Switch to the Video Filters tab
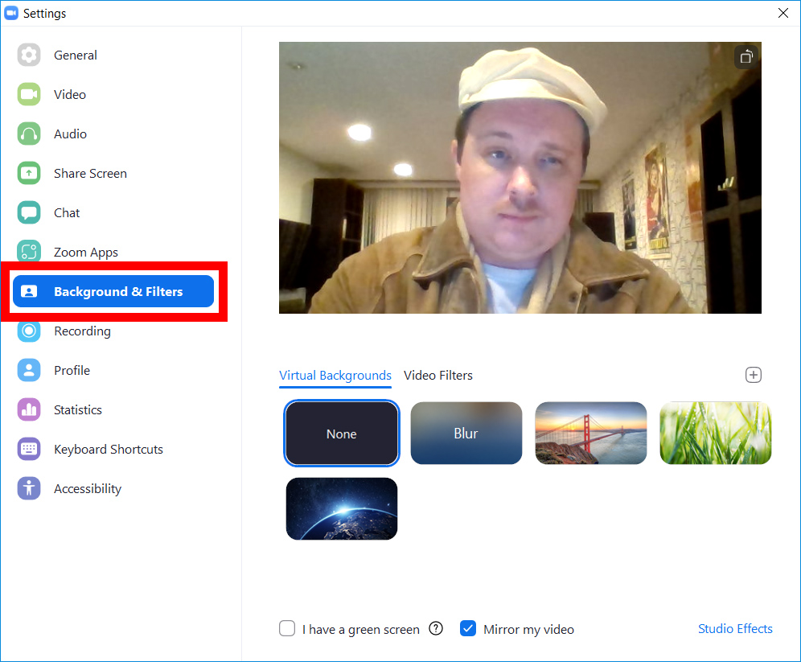Screen dimensions: 801x662 (438, 376)
